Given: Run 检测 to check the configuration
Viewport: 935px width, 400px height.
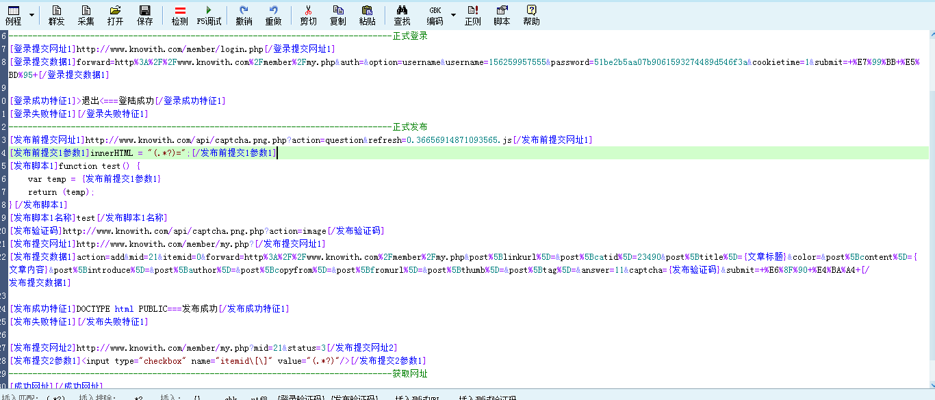Looking at the screenshot, I should [179, 14].
